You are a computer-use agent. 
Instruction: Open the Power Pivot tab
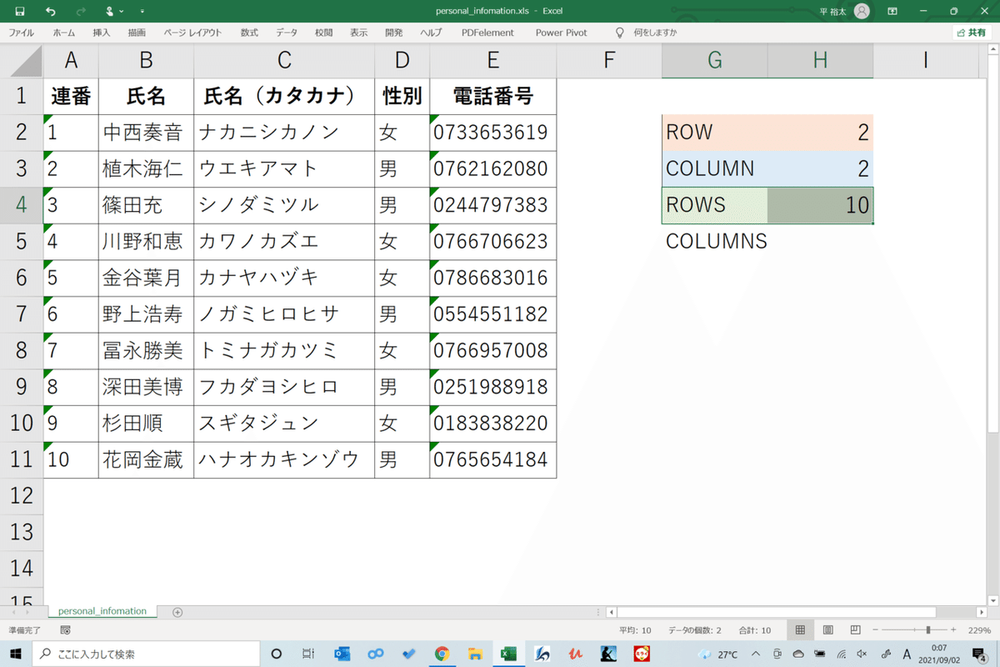tap(561, 33)
